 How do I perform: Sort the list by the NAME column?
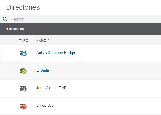pyautogui.click(x=41, y=40)
